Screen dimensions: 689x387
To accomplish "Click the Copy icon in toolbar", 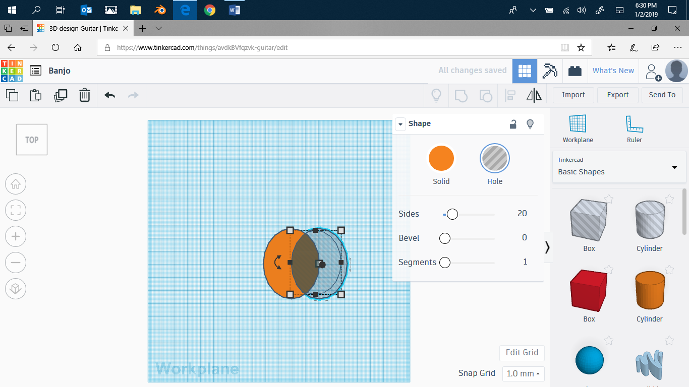I will [x=12, y=95].
